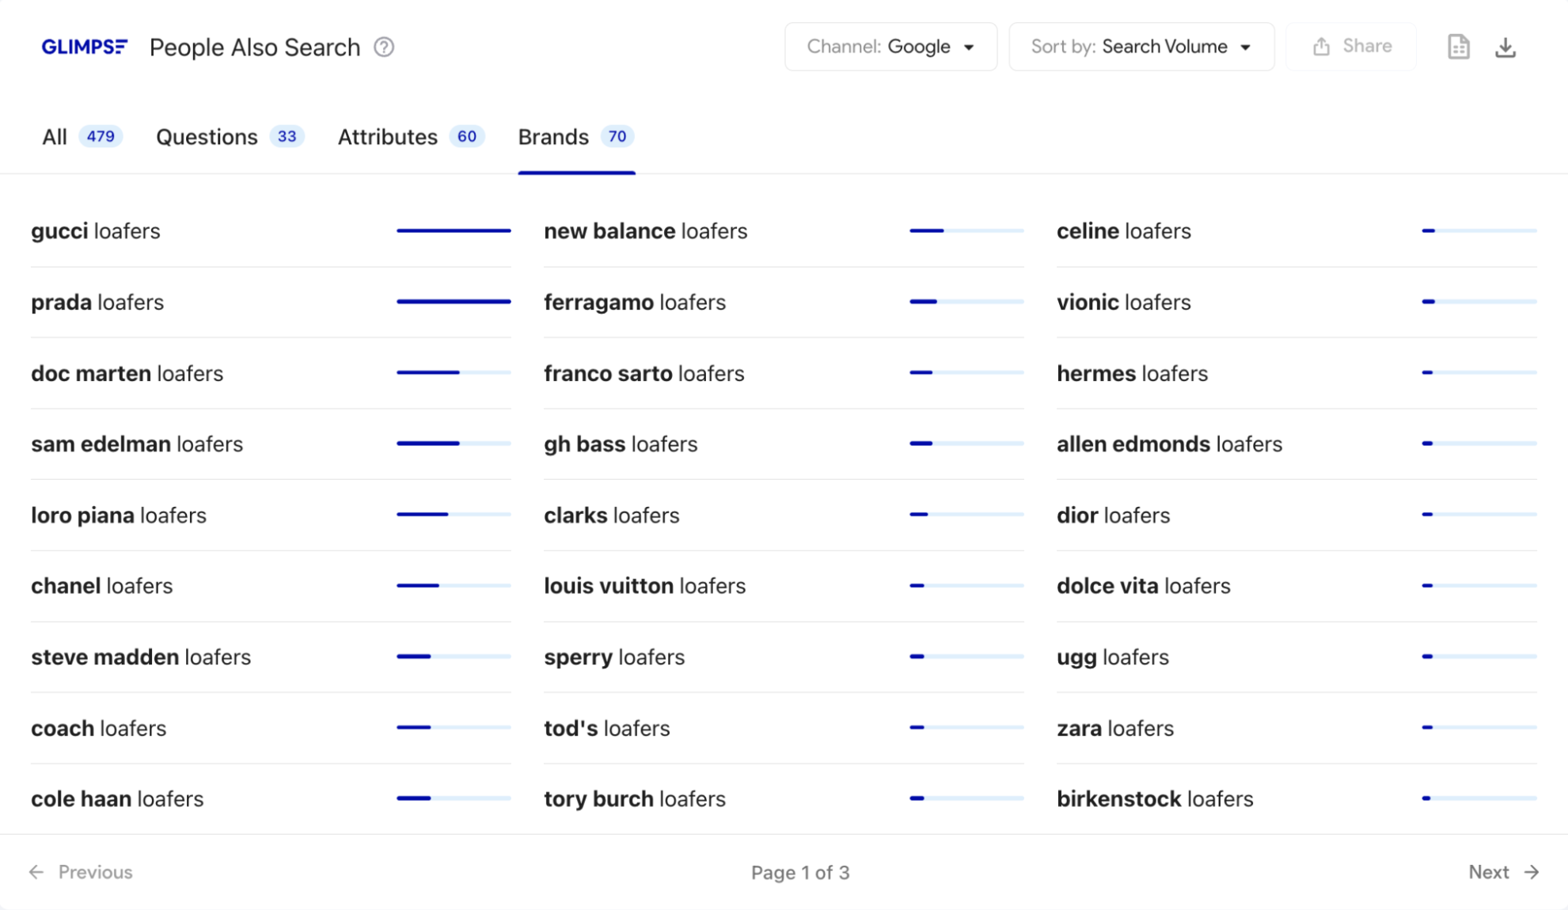
Task: Select dior loafers entry
Action: click(1297, 516)
